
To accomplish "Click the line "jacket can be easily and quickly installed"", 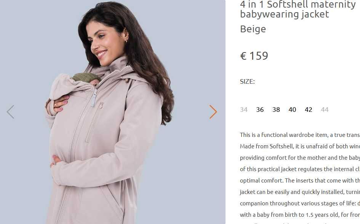I will pos(300,192).
